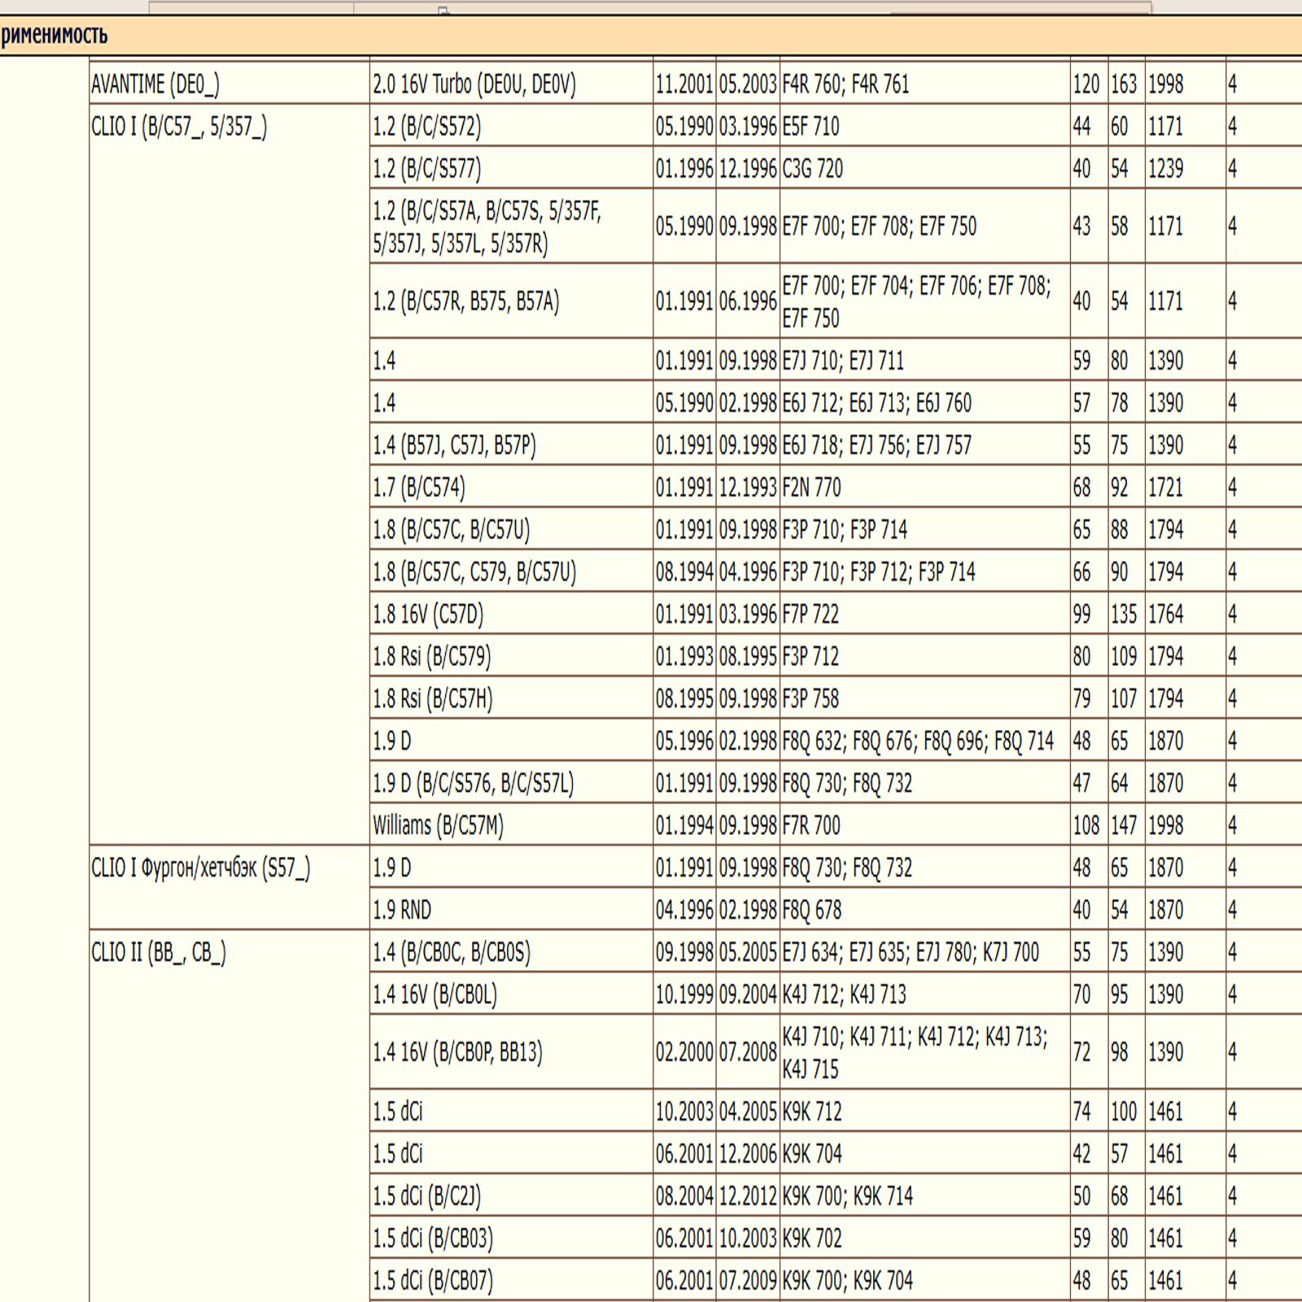The image size is (1302, 1302).
Task: Click the 2.0 16V Turbo (DE0U, DE0V) entry
Action: 474,84
